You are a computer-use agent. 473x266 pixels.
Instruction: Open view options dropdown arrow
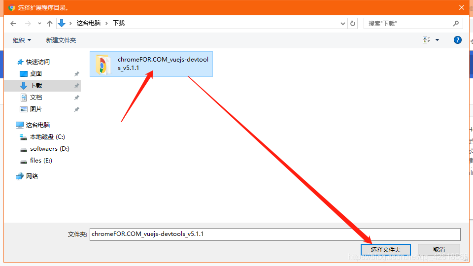tap(437, 40)
